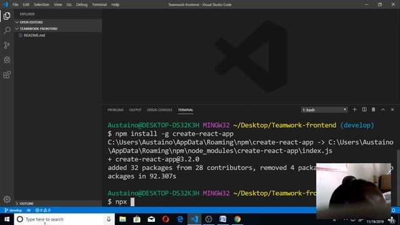Open errors and warnings count in status bar
Image resolution: width=400 pixels, height=225 pixels.
coord(43,210)
